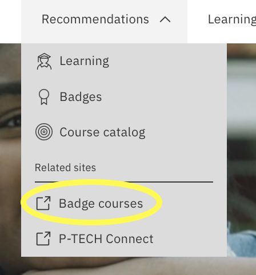
Task: Click the hero image strip below the dropdown
Action: [128, 266]
